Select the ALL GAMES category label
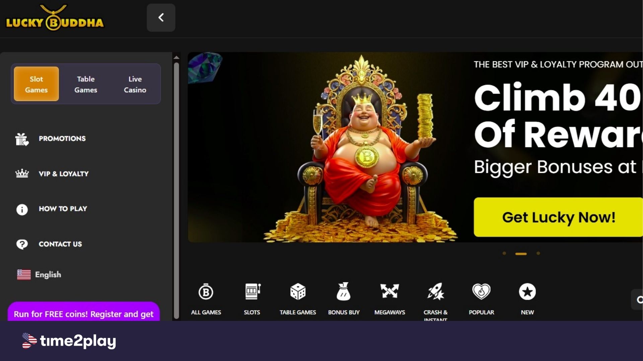 click(206, 312)
